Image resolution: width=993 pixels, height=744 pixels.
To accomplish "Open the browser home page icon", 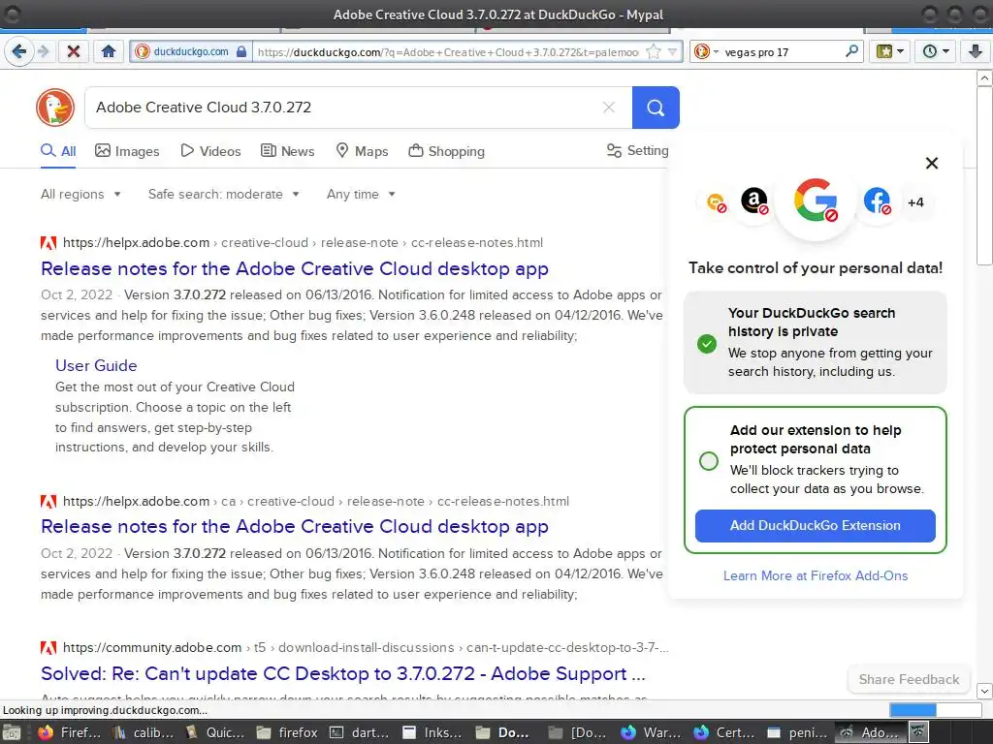I will click(x=109, y=51).
